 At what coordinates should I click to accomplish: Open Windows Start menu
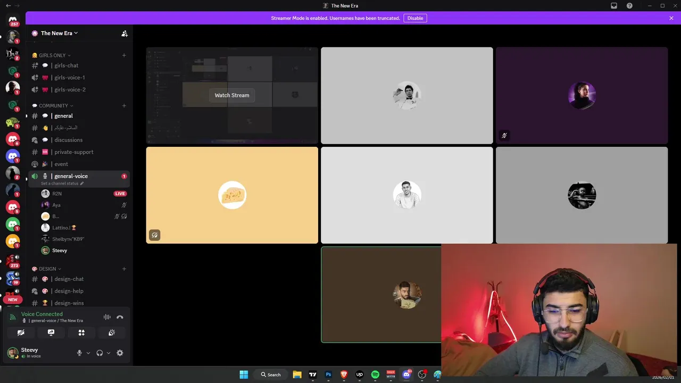(x=244, y=374)
